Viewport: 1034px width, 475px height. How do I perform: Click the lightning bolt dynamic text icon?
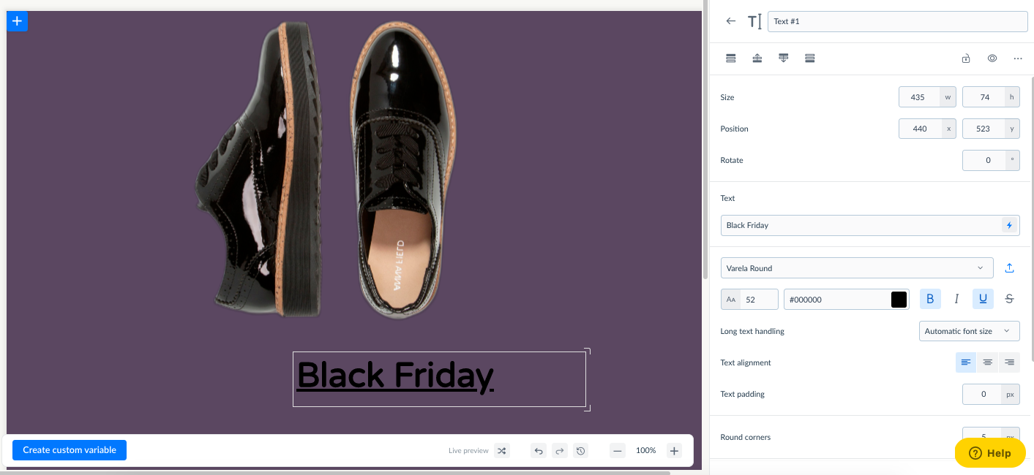(x=1009, y=226)
